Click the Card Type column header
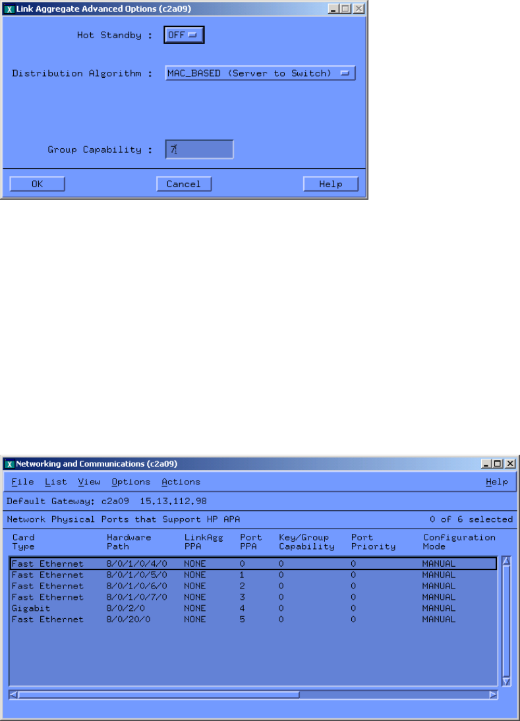 click(24, 542)
